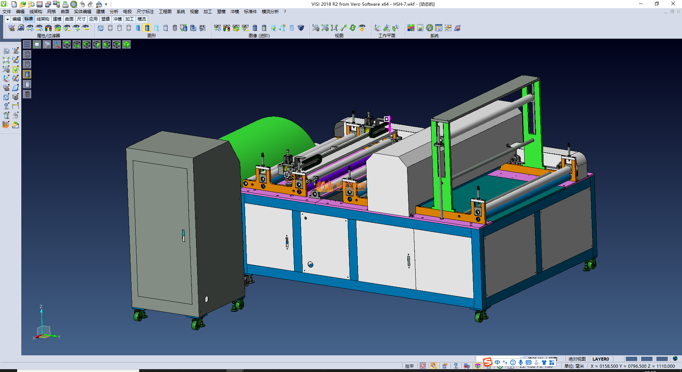Click the Save icon in quick access toolbar
Viewport: 682px width, 372px height.
[x=39, y=4]
